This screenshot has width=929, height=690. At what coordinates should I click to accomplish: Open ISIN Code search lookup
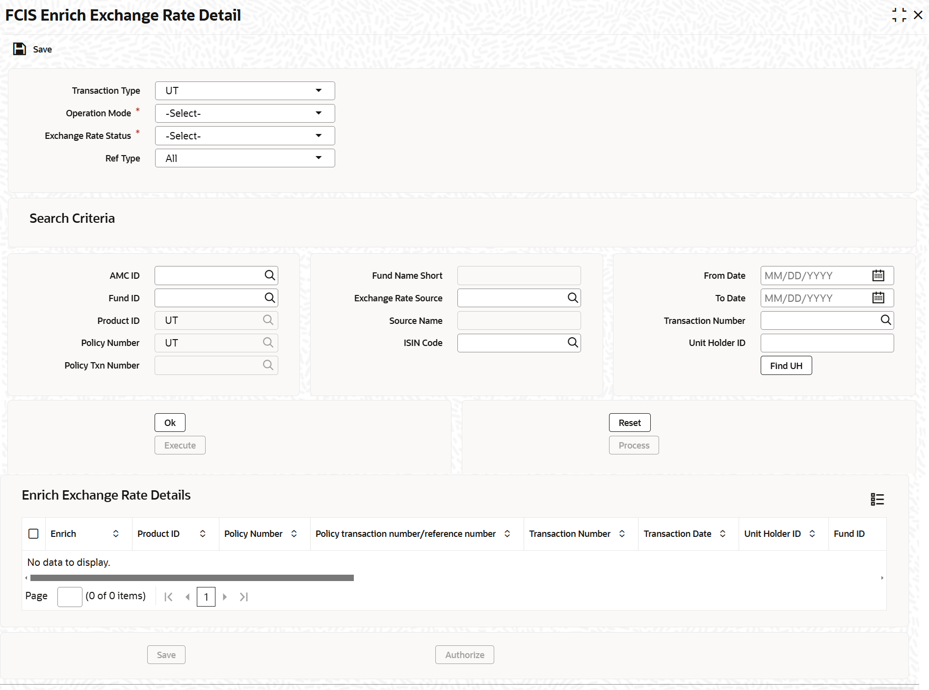[x=572, y=343]
